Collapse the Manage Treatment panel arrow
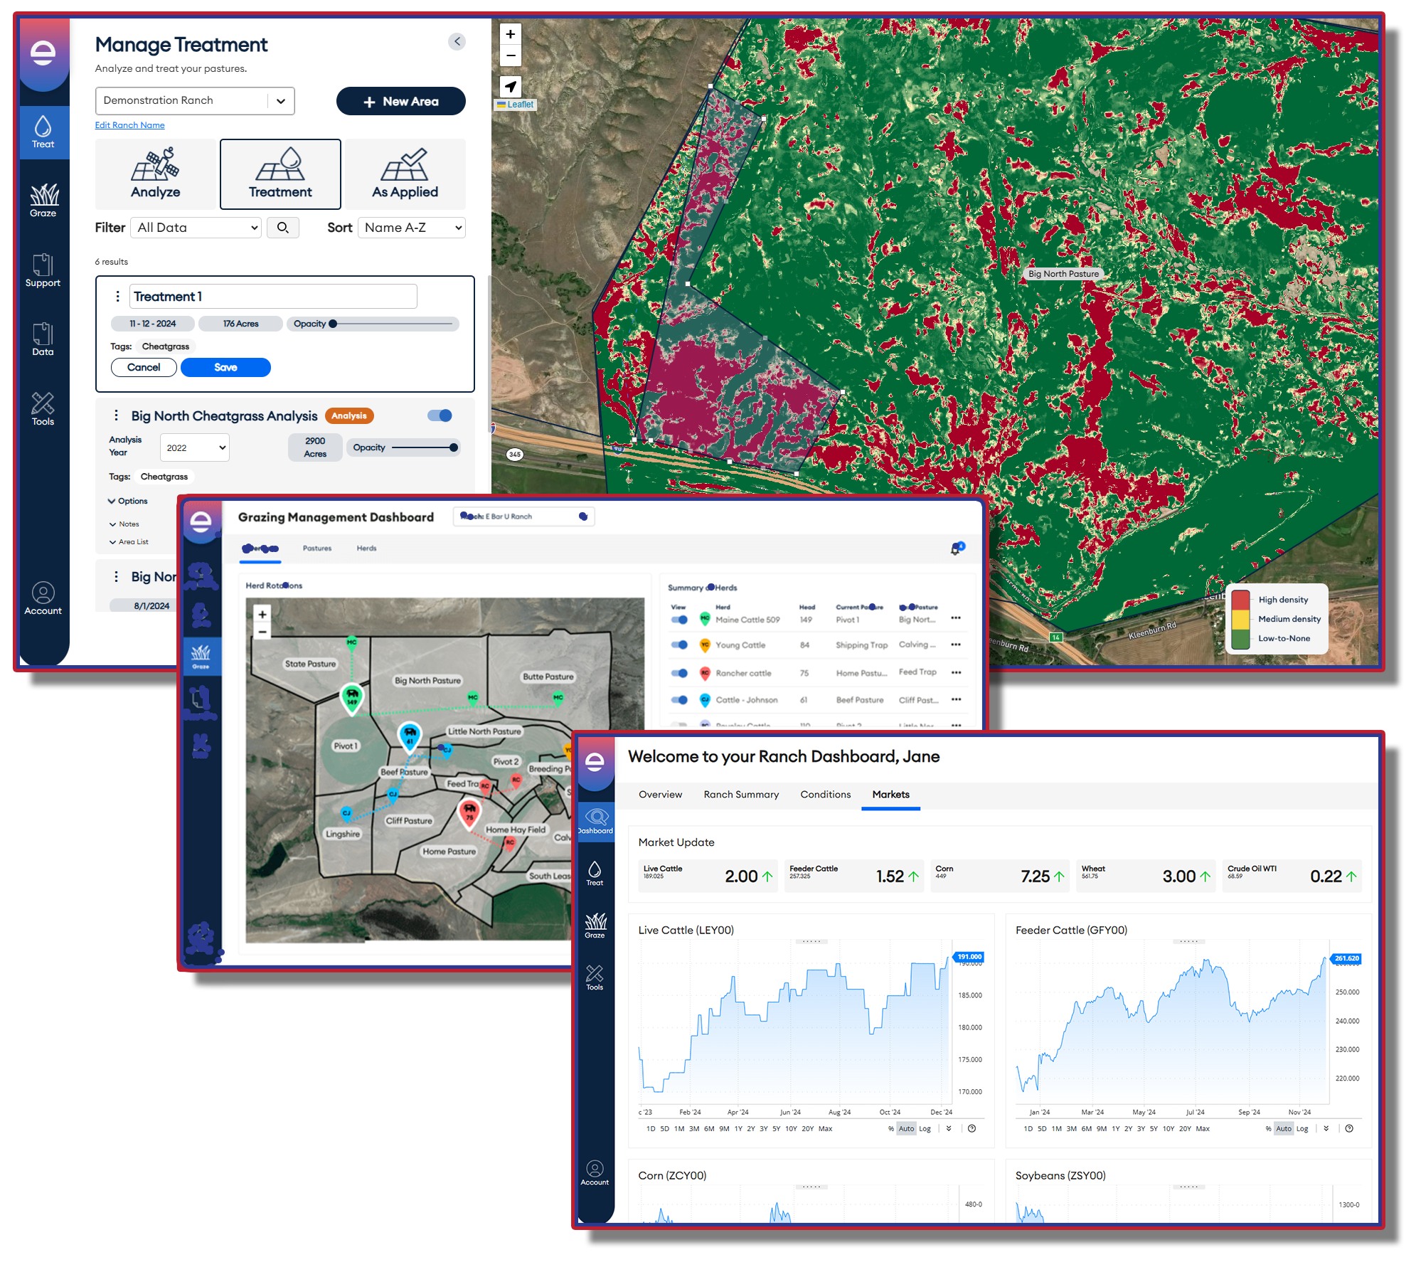1421x1267 pixels. click(457, 42)
